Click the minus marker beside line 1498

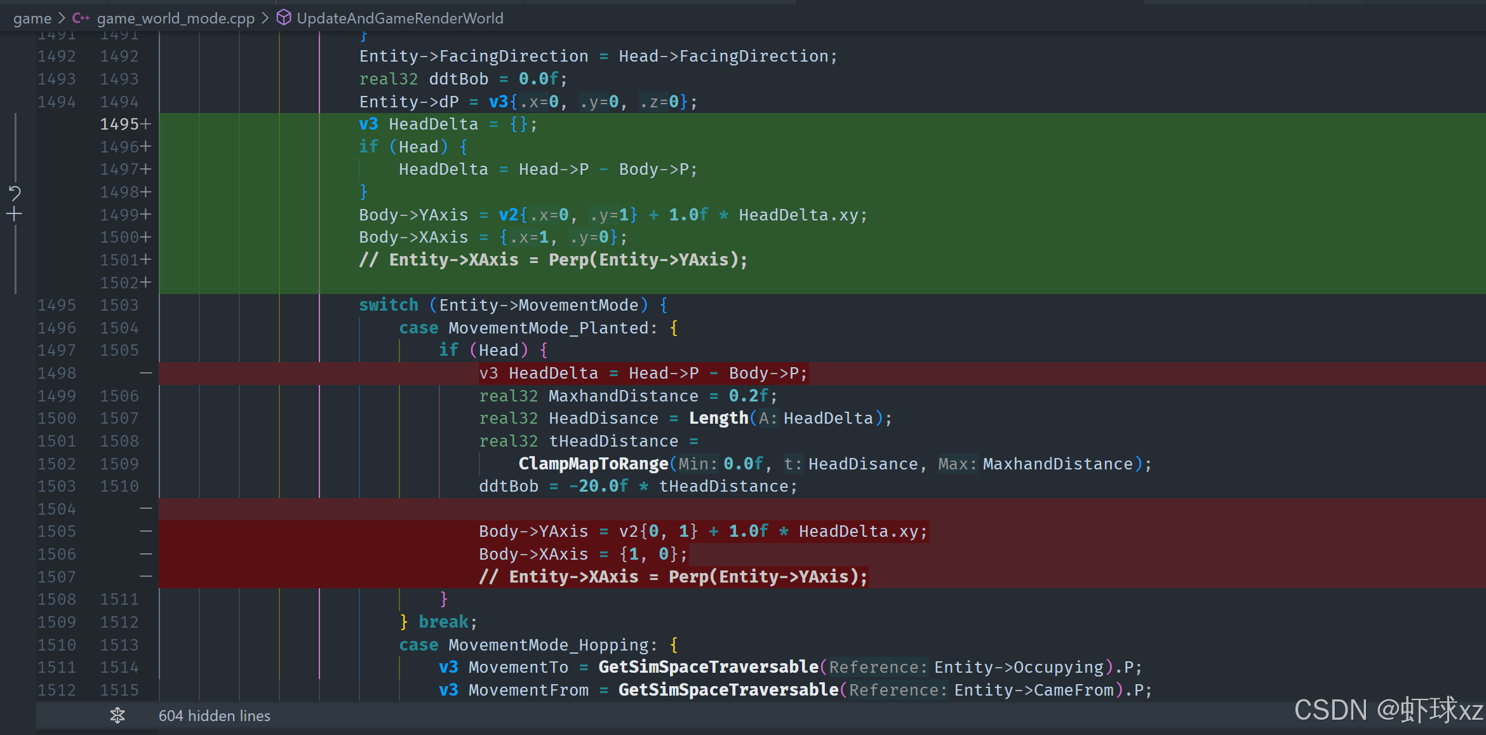[146, 373]
